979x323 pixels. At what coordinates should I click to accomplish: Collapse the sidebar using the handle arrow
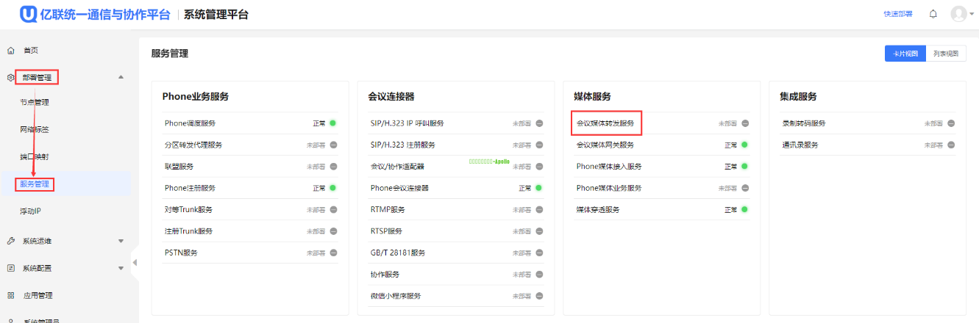coord(135,263)
